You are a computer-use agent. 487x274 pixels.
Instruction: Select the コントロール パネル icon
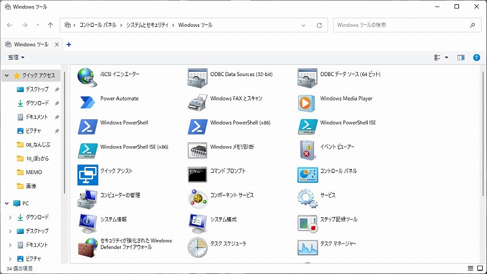pos(307,175)
